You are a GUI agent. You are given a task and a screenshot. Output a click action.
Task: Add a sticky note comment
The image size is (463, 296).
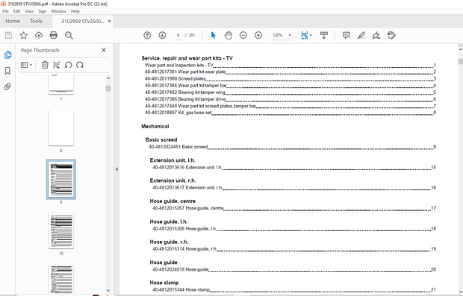346,35
